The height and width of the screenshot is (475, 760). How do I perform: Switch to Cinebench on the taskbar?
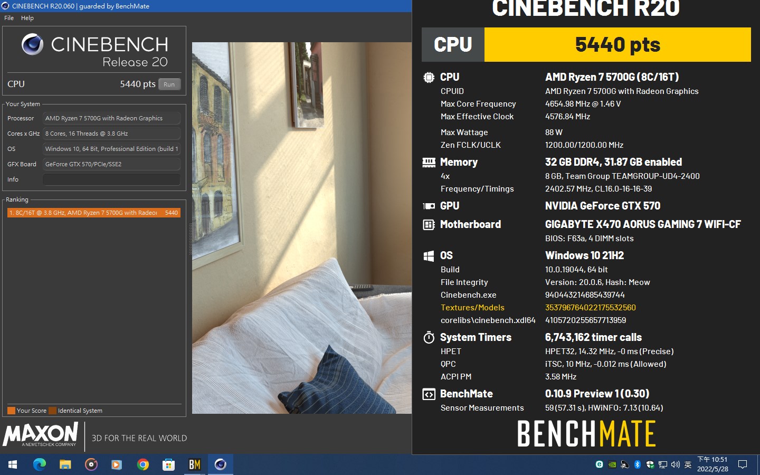coord(220,464)
